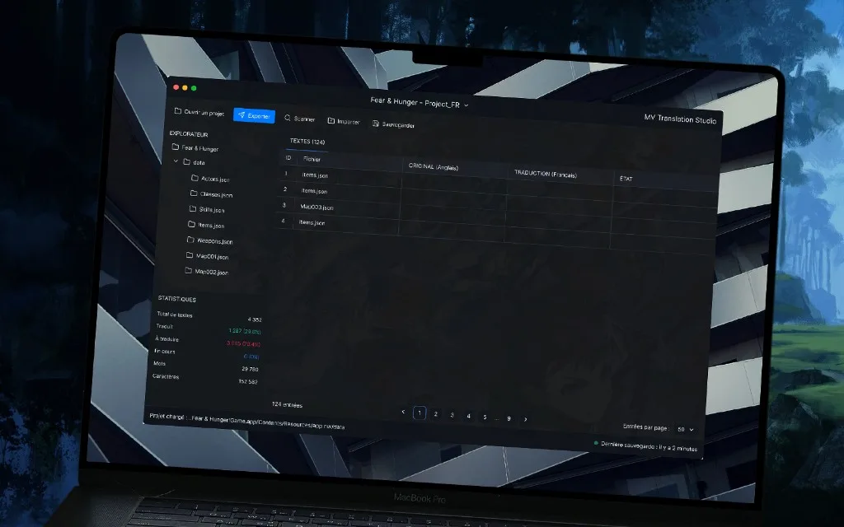Click the Projet chargé path in status bar
This screenshot has width=844, height=527.
point(246,421)
